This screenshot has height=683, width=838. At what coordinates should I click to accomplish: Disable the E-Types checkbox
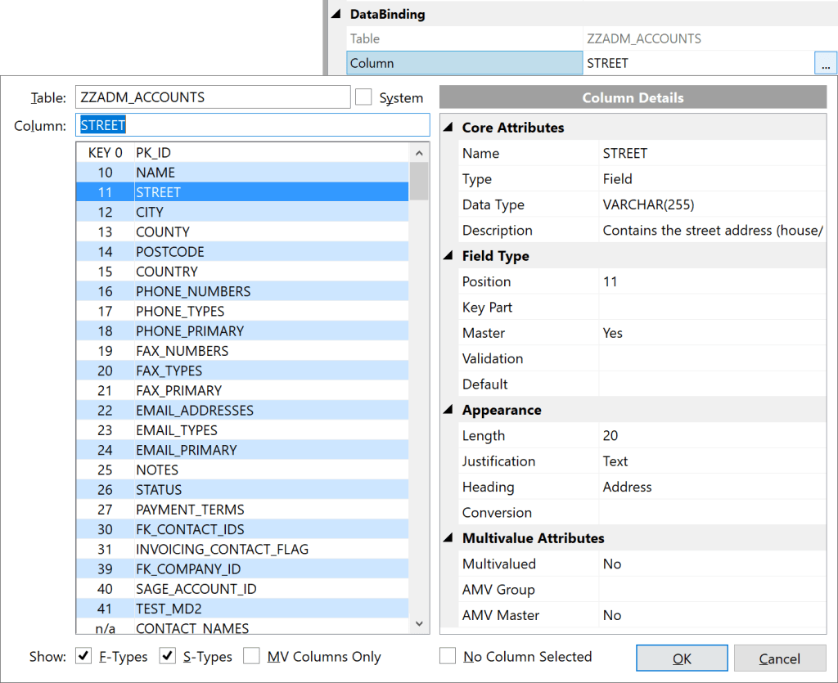click(x=83, y=656)
